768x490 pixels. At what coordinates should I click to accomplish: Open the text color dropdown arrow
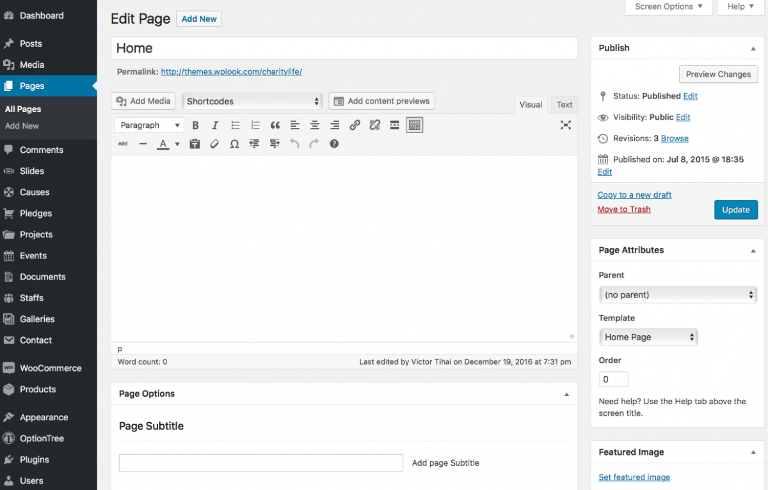[176, 143]
